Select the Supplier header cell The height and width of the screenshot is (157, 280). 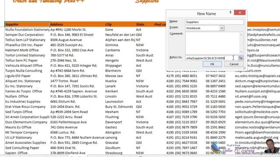27,24
